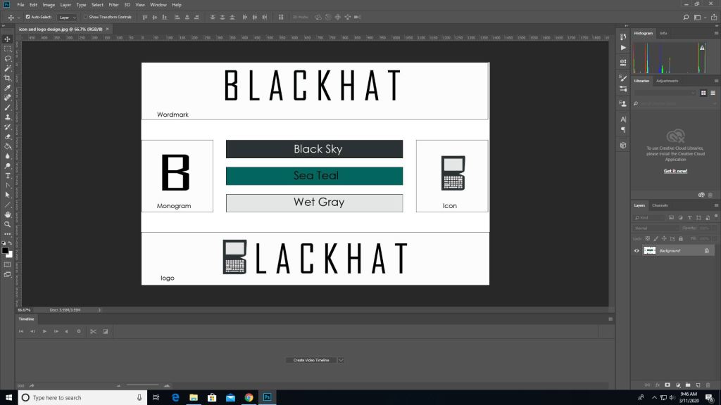Choose the Hand tool
Image resolution: width=721 pixels, height=405 pixels.
(x=8, y=214)
